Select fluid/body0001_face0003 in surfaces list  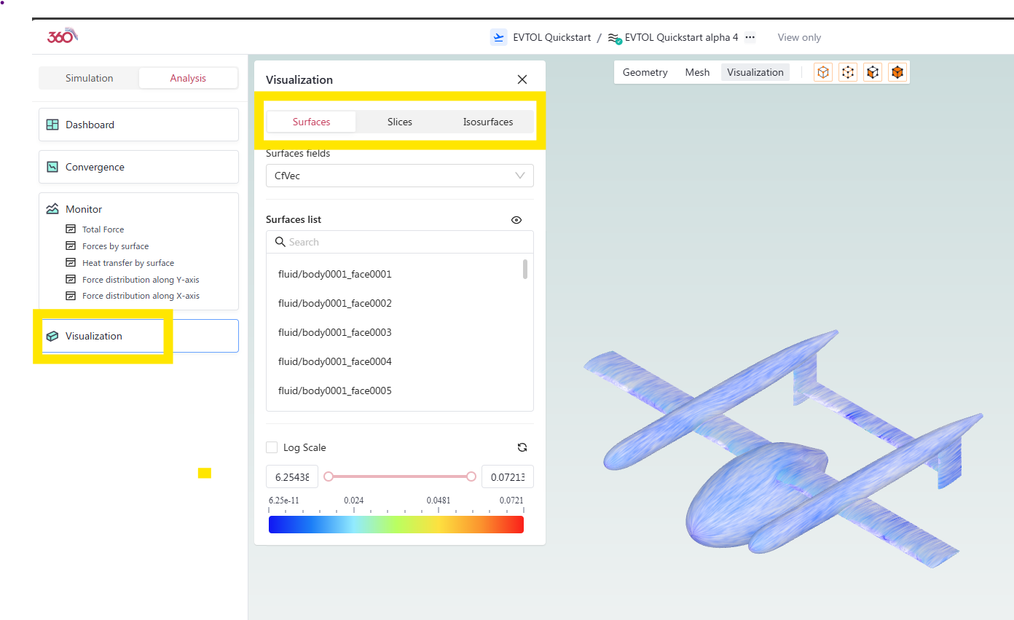point(335,332)
